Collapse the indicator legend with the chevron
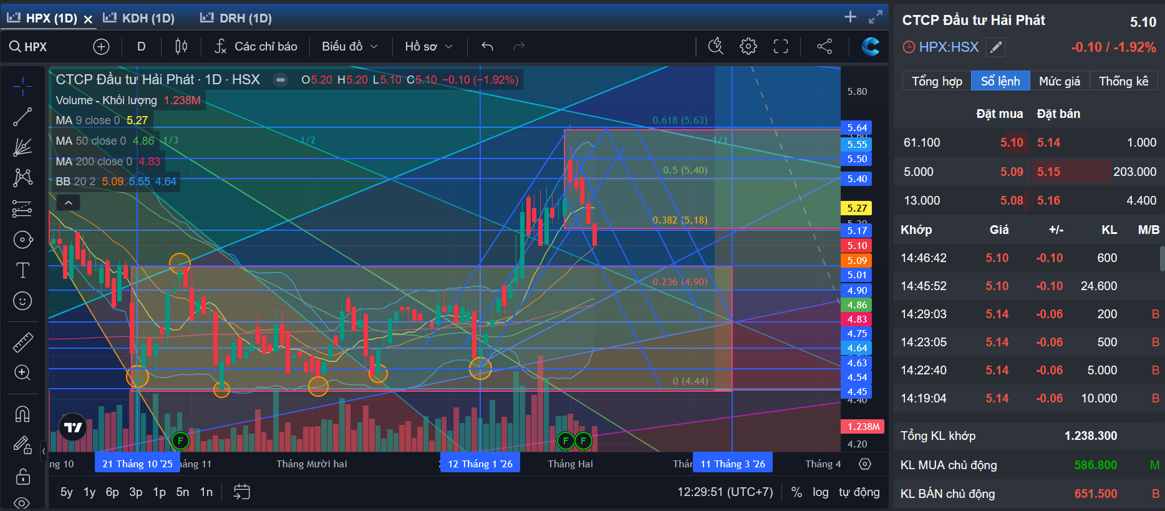The height and width of the screenshot is (511, 1165). pyautogui.click(x=69, y=203)
